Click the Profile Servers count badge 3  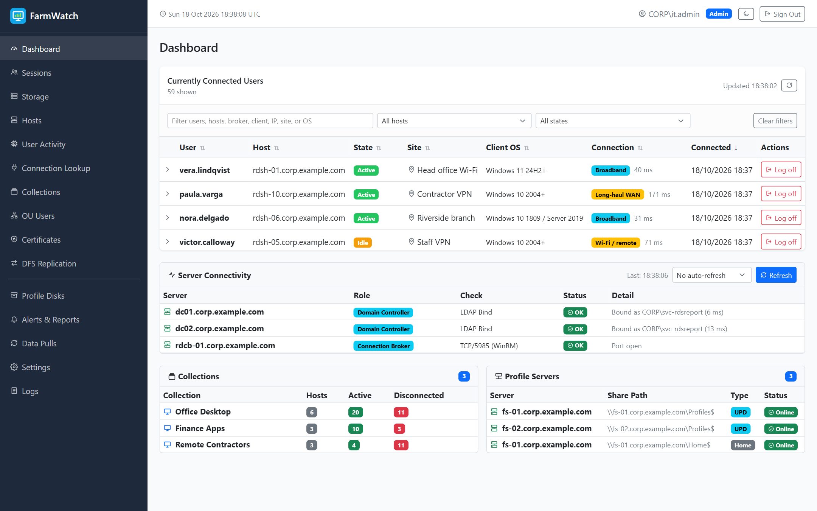pyautogui.click(x=791, y=376)
